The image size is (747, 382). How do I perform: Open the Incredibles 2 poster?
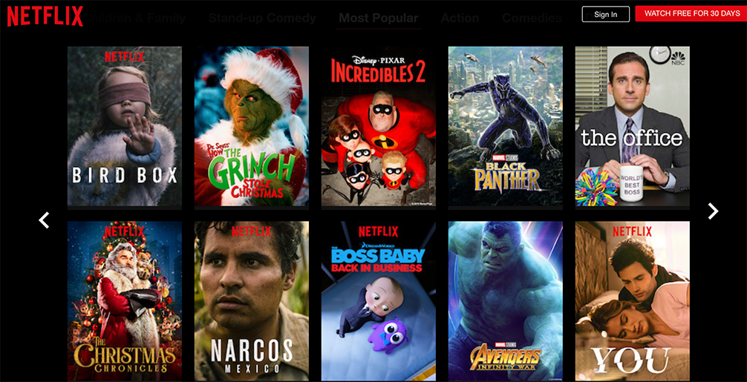378,126
